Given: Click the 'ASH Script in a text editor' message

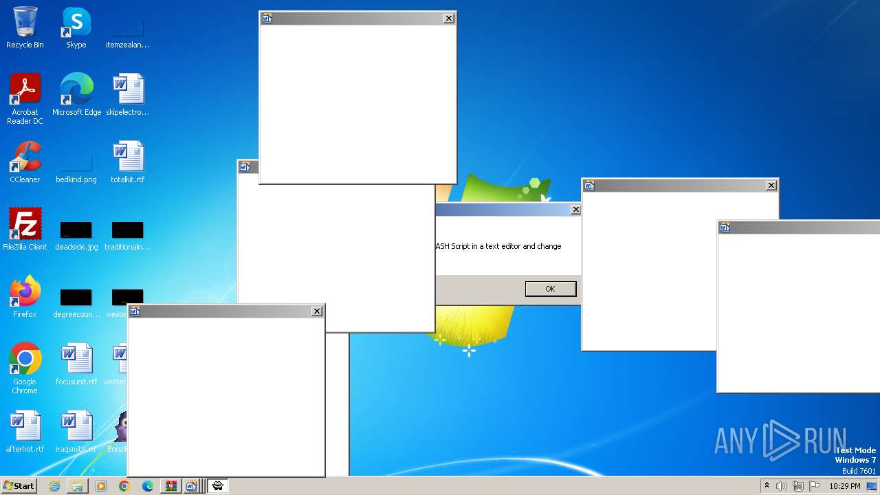Looking at the screenshot, I should point(498,246).
